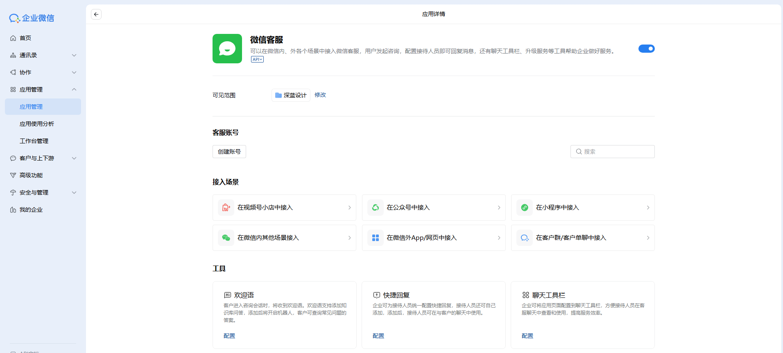Click the 在小程序中接入 label
This screenshot has width=783, height=353.
click(557, 208)
